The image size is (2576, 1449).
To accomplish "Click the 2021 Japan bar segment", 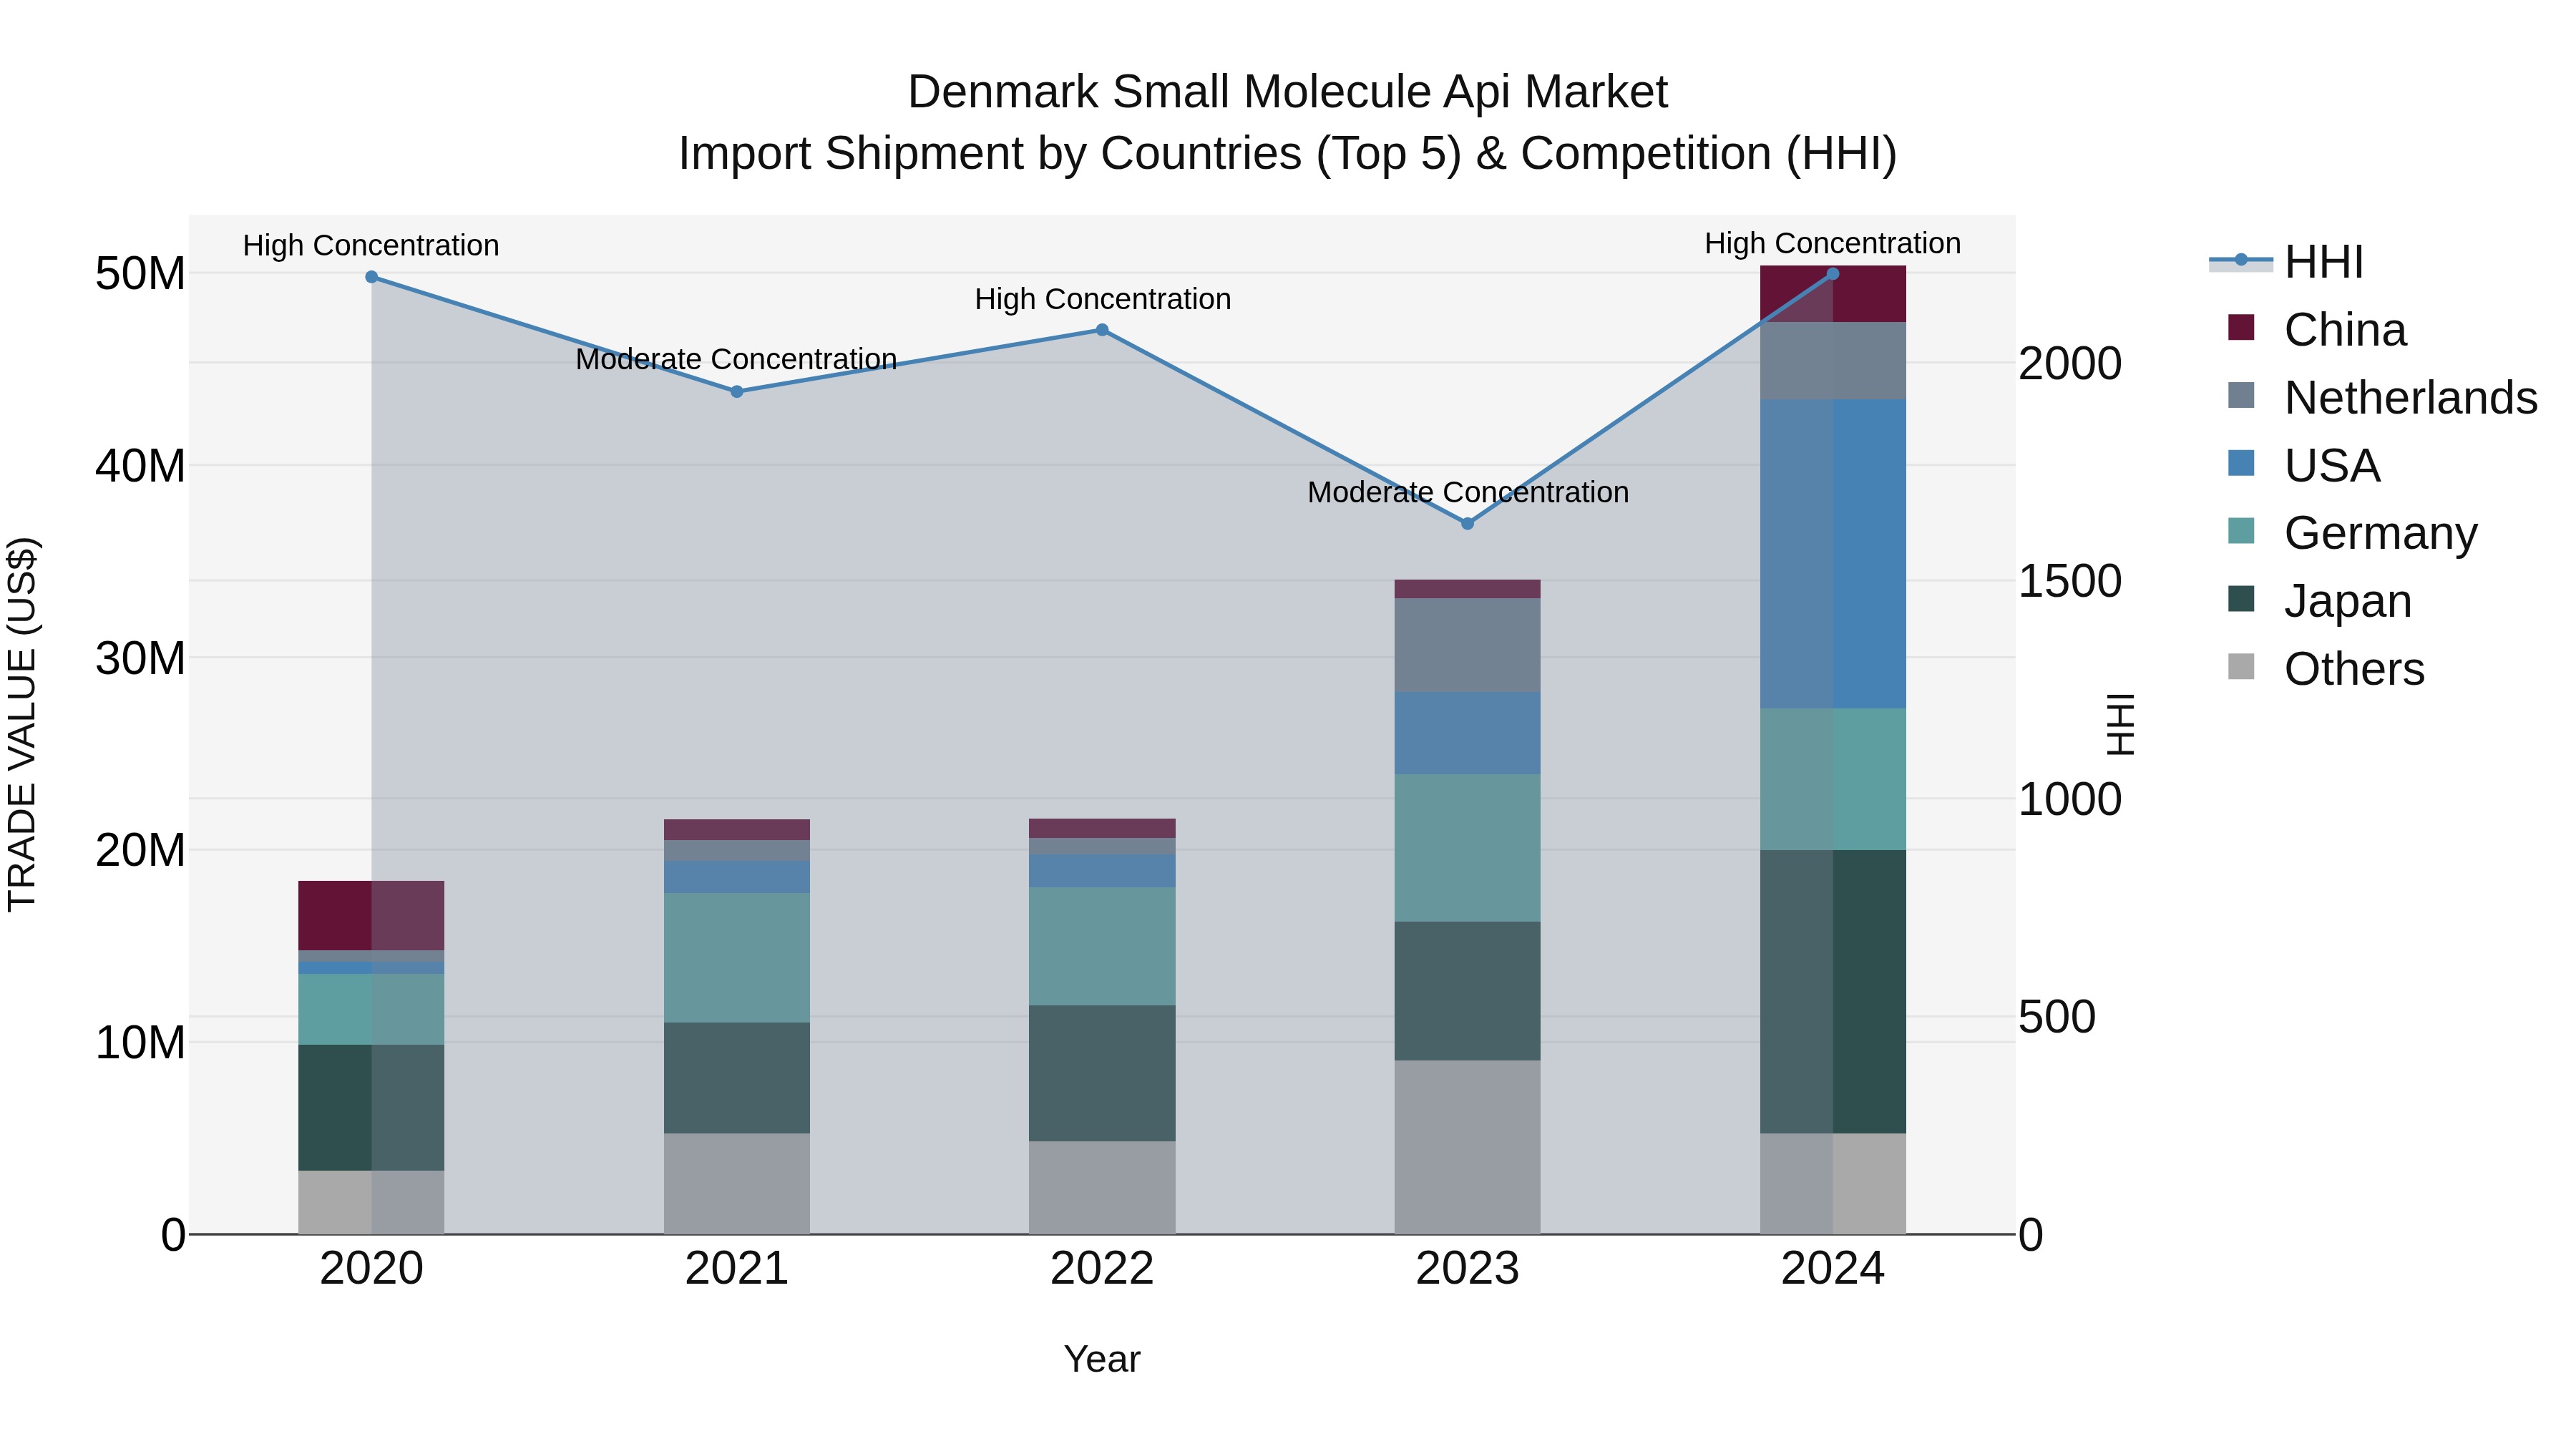I will (737, 1078).
